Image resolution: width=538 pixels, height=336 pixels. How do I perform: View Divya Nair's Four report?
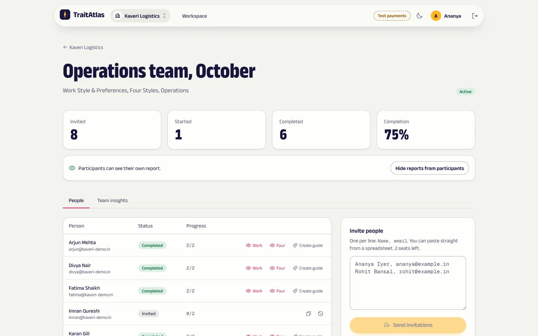pos(278,268)
